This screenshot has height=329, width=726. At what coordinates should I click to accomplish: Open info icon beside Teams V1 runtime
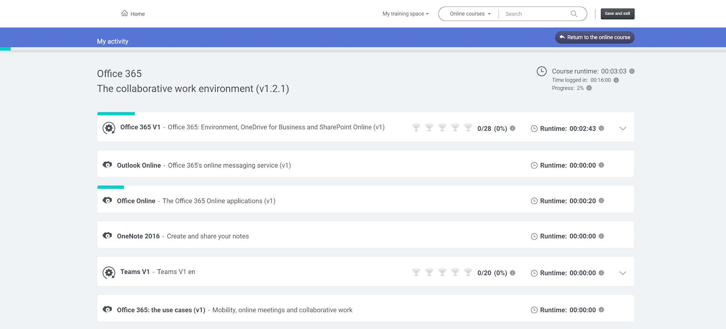point(602,273)
